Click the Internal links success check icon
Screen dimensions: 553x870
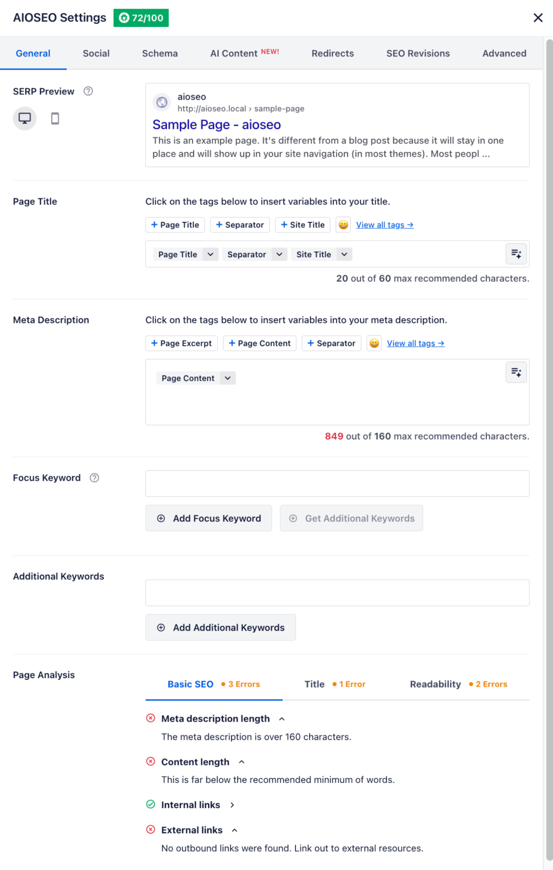[x=150, y=804]
